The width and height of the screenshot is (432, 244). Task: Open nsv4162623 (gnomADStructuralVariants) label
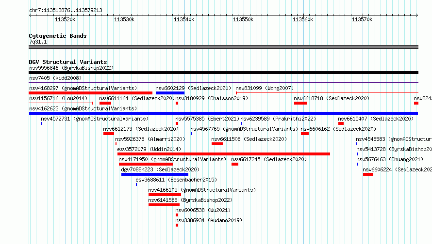click(x=83, y=108)
